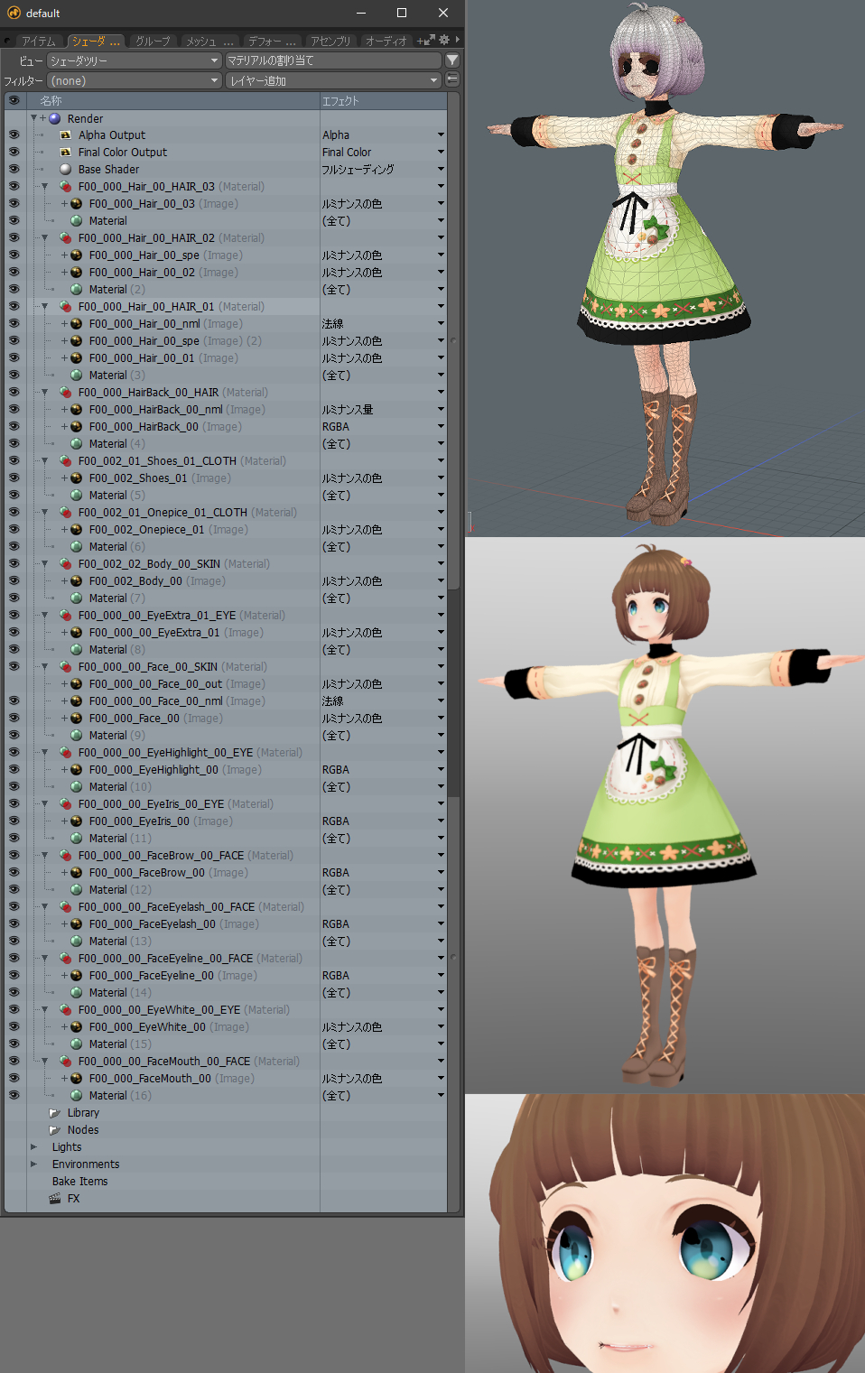
Task: Click the F00_000_EyeIris_00 image texture icon
Action: coord(77,821)
